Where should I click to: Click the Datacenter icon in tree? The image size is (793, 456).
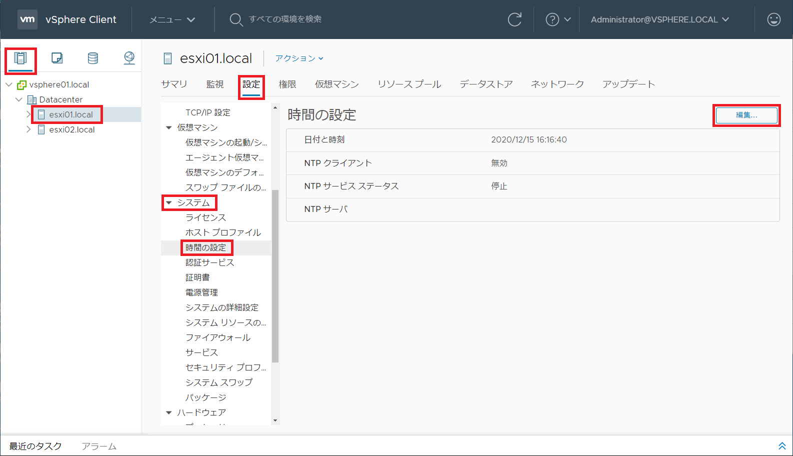pos(31,100)
